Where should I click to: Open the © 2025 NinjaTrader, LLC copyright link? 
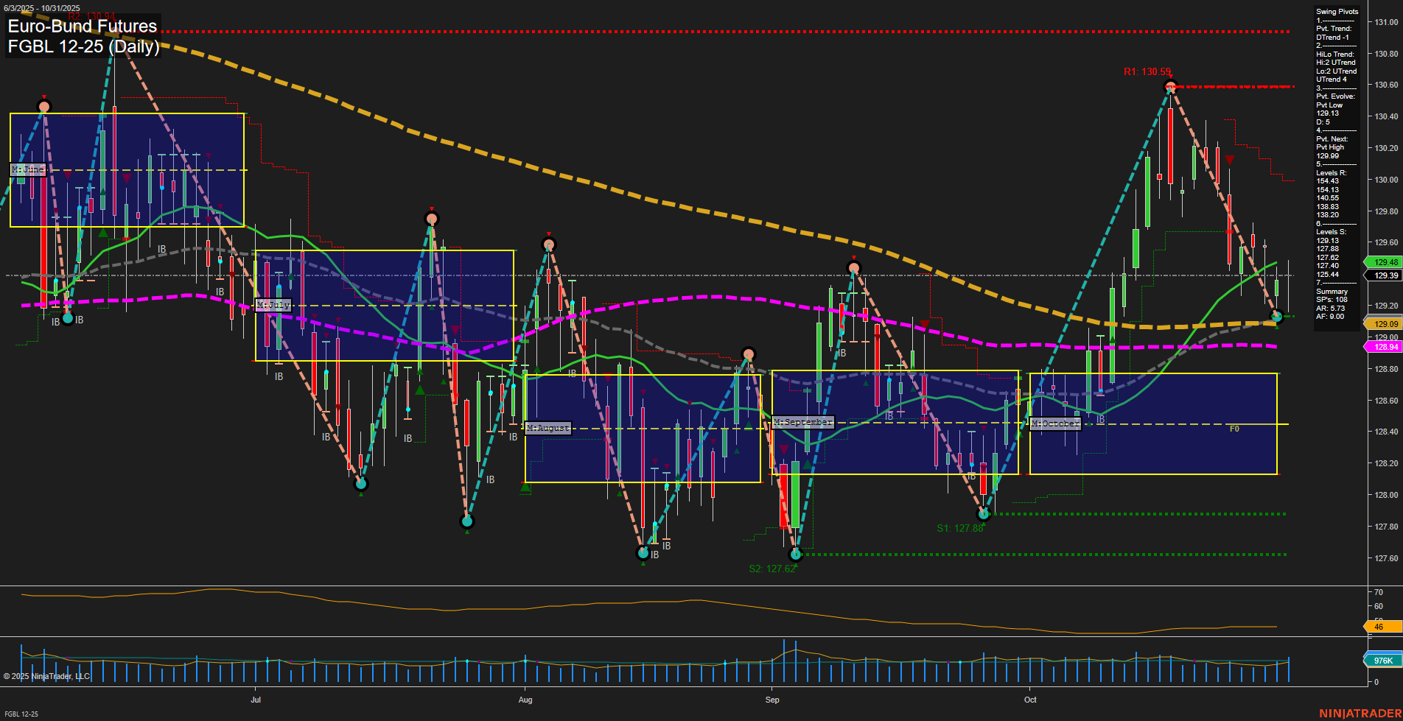click(48, 676)
